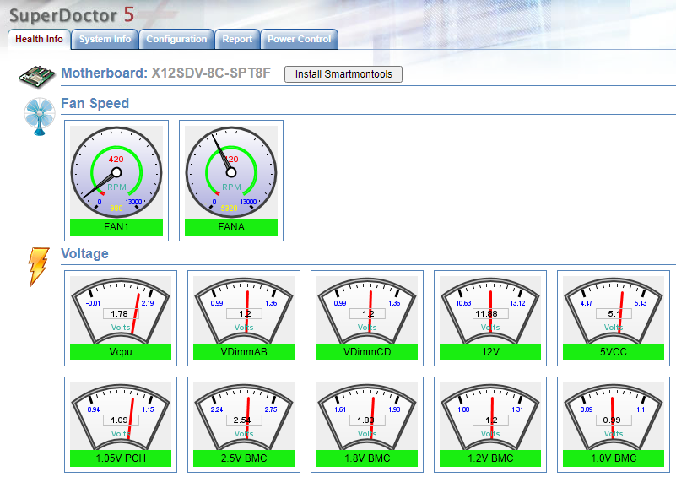This screenshot has height=477, width=676.
Task: Click the FANA green status label
Action: [231, 227]
